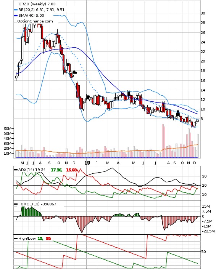The height and width of the screenshot is (269, 216).
Task: Click the 60M volume axis label
Action: pyautogui.click(x=7, y=128)
